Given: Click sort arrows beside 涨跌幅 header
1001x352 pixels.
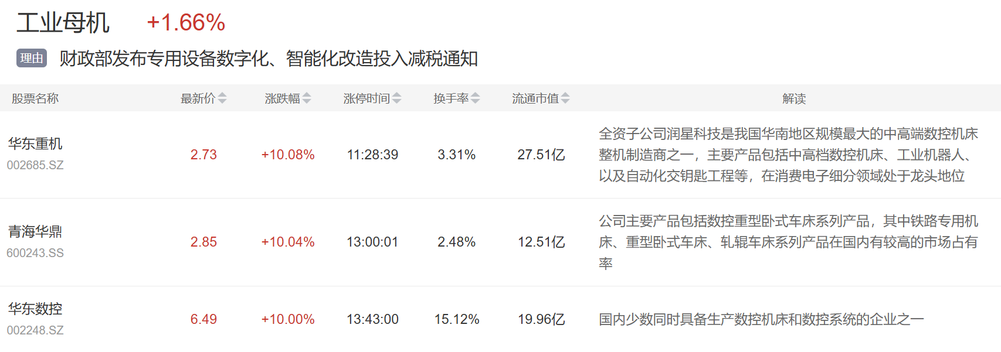Looking at the screenshot, I should [x=307, y=98].
